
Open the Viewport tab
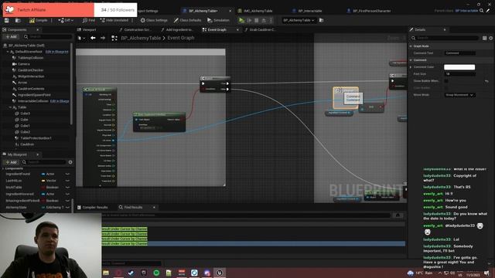point(89,29)
